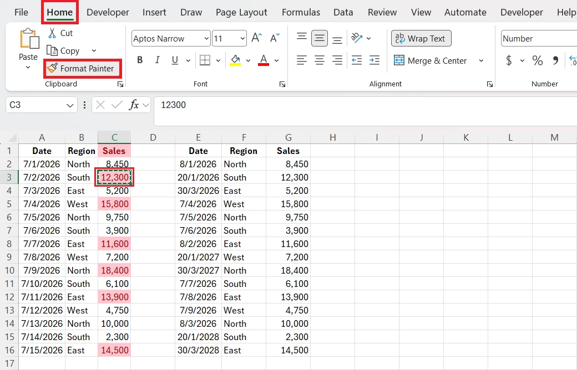Click cell with 14,500 highlighted red
This screenshot has width=577, height=370.
[x=114, y=350]
